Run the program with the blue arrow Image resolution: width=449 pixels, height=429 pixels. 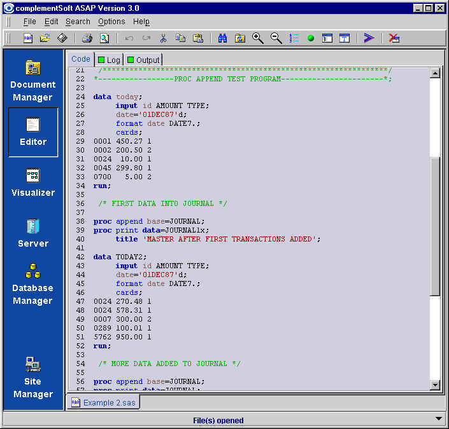point(369,38)
